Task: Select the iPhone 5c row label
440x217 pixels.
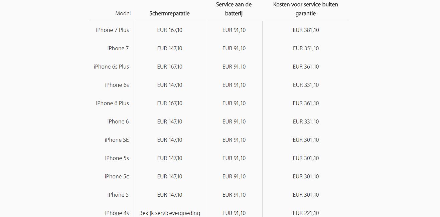Action: pyautogui.click(x=117, y=176)
